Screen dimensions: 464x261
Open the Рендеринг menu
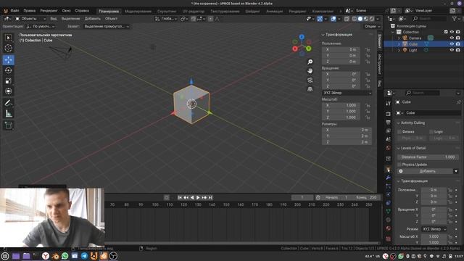click(49, 11)
